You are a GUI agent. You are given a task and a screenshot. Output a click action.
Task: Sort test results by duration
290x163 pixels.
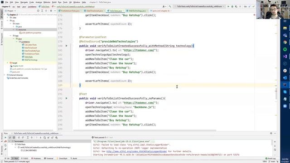[23, 138]
